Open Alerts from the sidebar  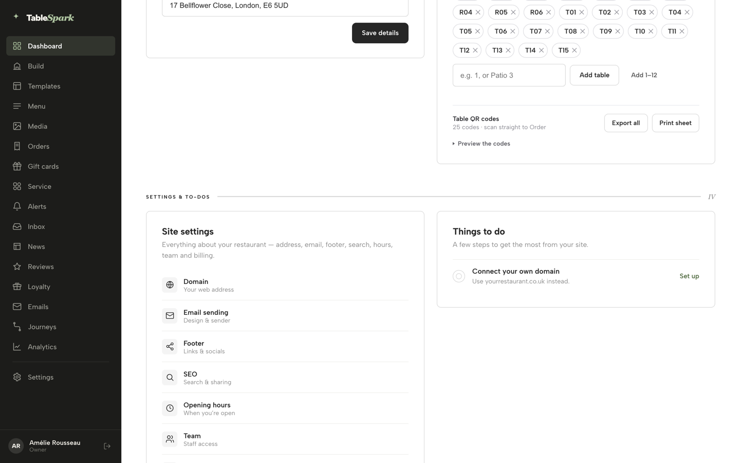click(61, 206)
